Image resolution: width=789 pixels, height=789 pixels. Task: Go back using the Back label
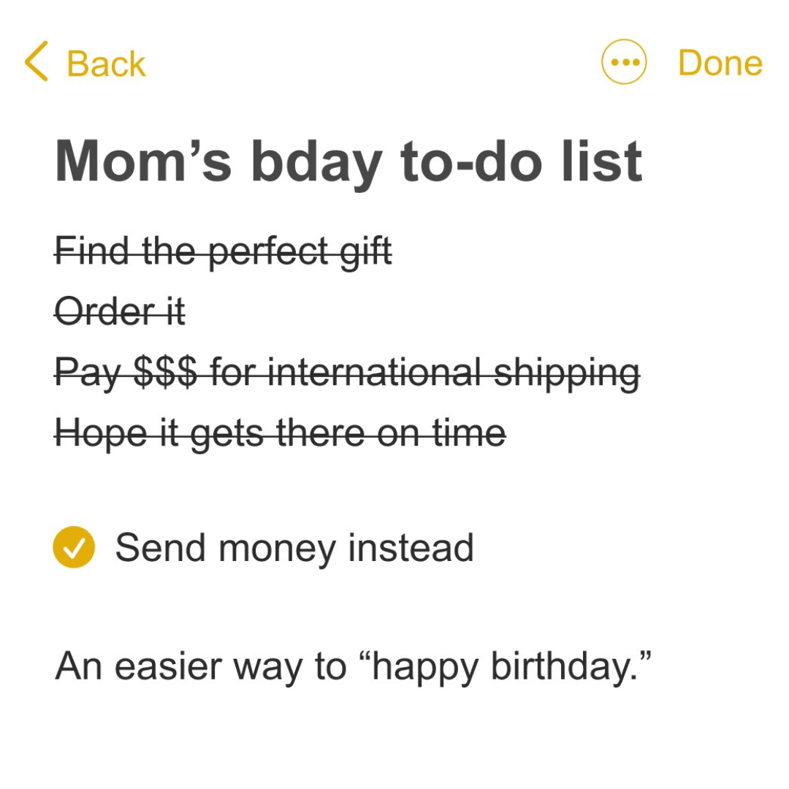pos(106,64)
